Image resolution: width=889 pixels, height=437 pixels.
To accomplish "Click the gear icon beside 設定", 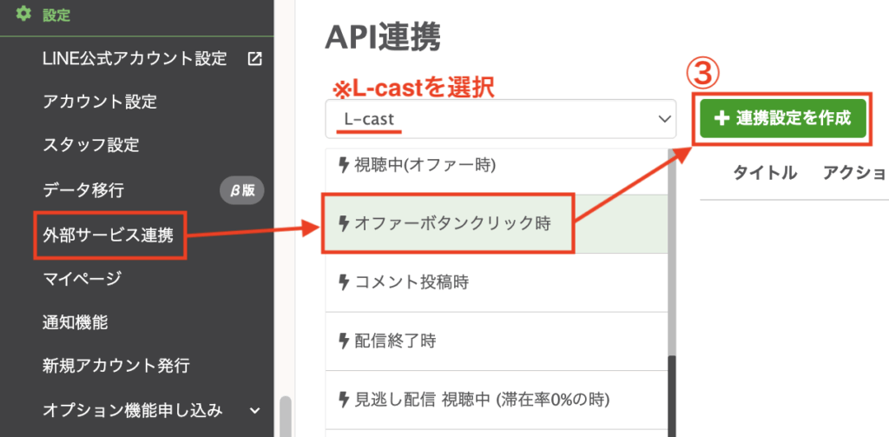I will [x=23, y=14].
